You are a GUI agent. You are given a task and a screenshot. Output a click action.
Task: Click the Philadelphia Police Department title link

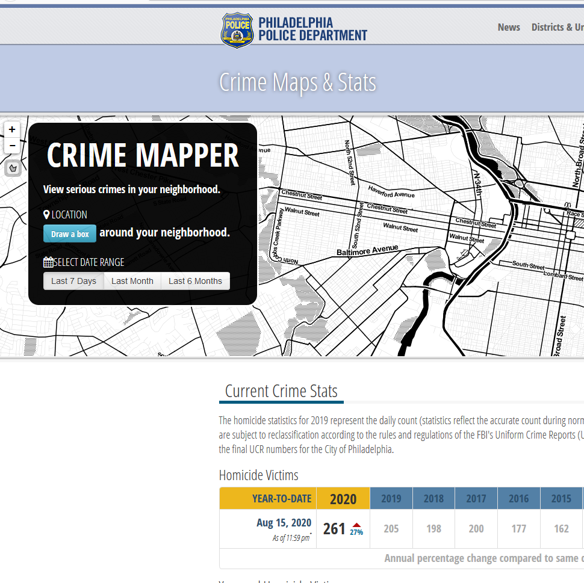tap(312, 29)
